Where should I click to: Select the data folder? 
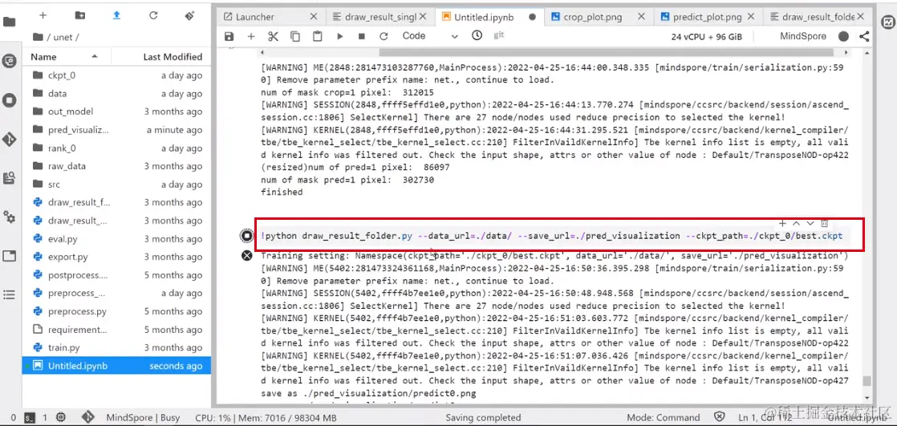pos(116,94)
